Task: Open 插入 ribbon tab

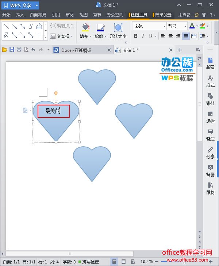Action: click(20, 15)
